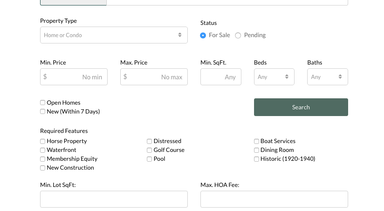Select the For Sale radio button
Viewport: 384px width, 211px height.
(203, 35)
